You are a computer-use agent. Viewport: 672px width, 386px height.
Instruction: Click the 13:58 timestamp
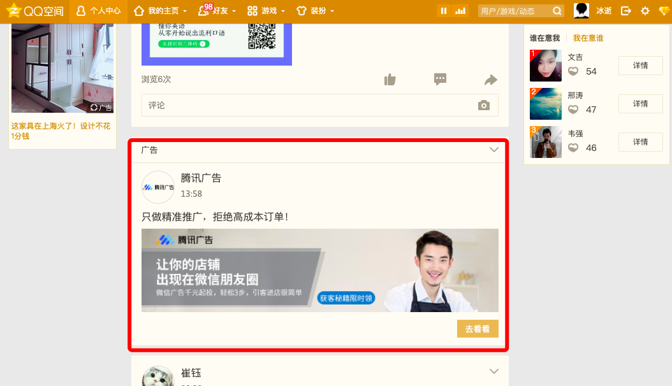(191, 194)
